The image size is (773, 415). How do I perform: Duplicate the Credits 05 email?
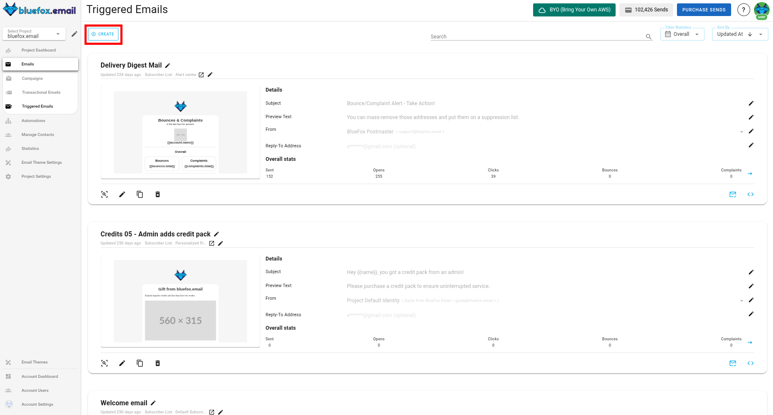click(140, 363)
